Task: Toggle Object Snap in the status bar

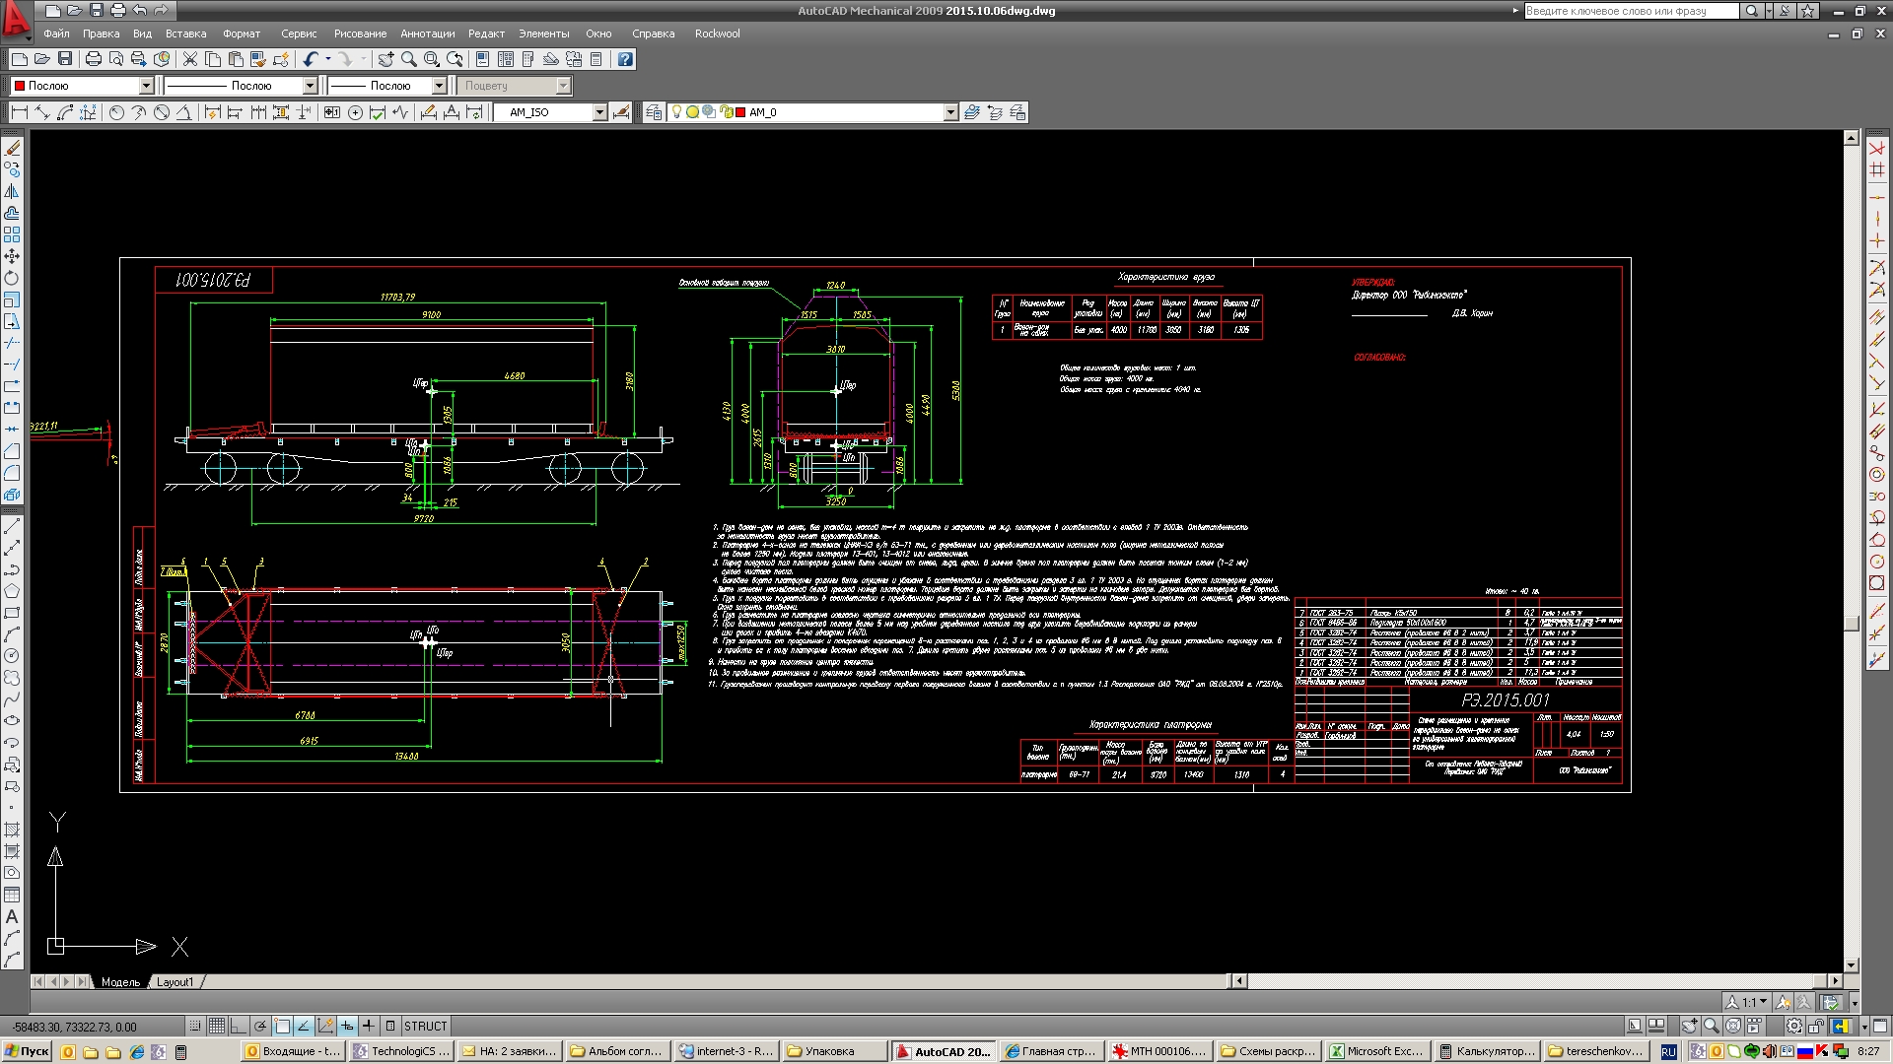Action: click(x=282, y=1026)
